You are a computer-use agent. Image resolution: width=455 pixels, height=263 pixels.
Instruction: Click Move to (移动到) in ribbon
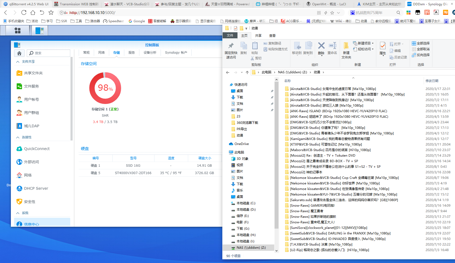click(x=297, y=48)
